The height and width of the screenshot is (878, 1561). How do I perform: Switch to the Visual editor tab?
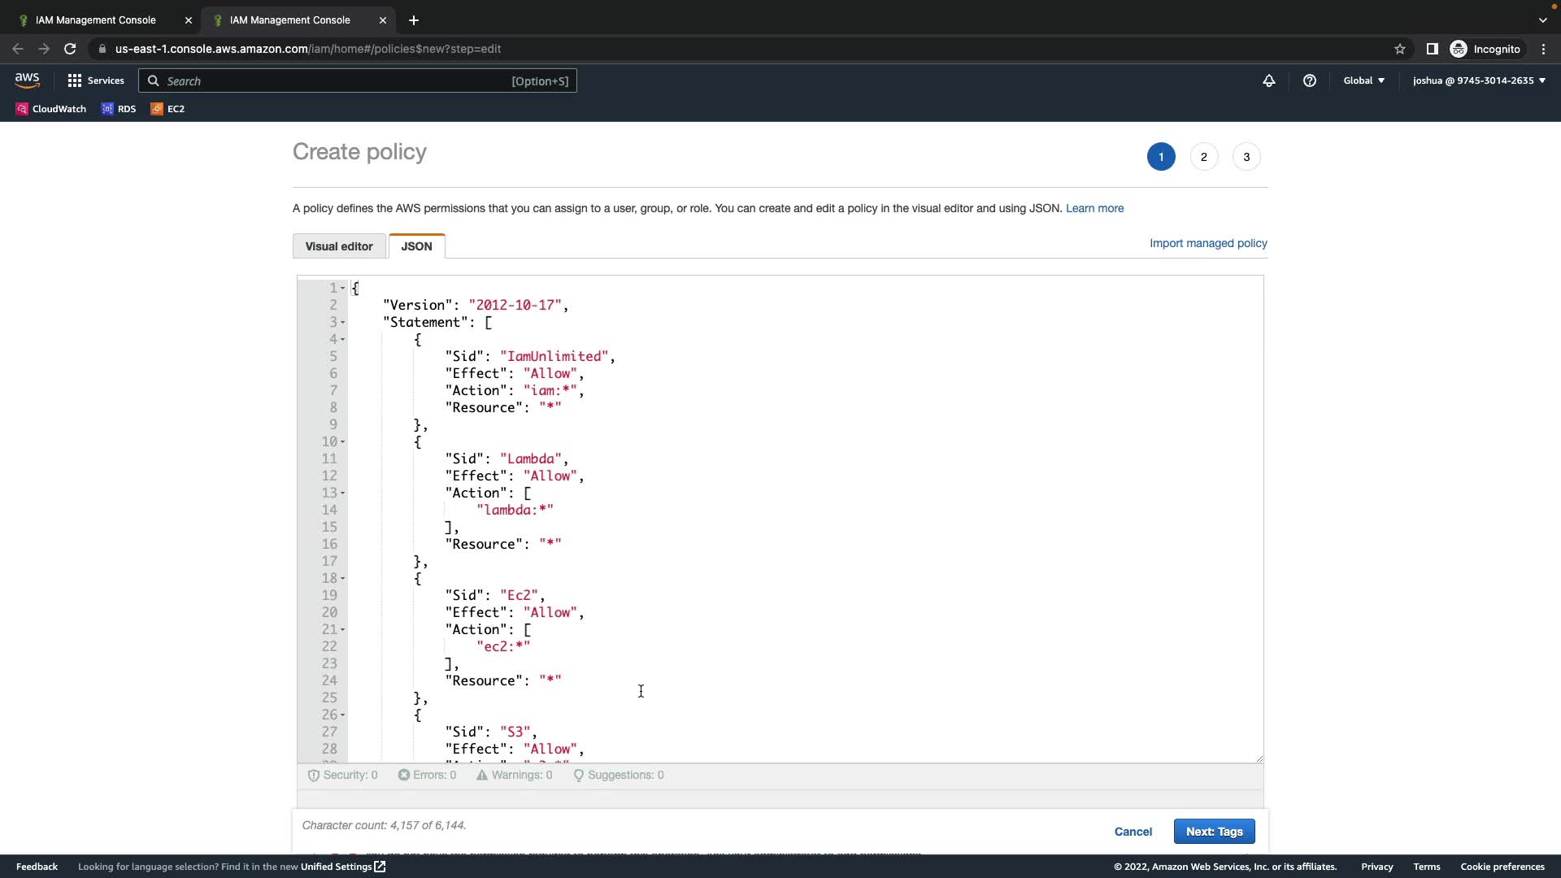339,246
